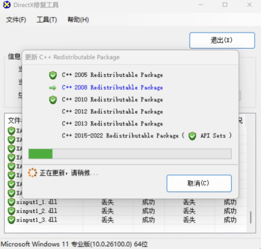Viewport: 261px width, 249px height.
Task: Select the xinput1_1.dll file name
Action: (36, 202)
